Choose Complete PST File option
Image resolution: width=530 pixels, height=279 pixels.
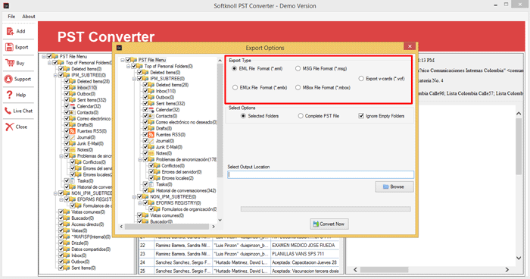coord(301,116)
